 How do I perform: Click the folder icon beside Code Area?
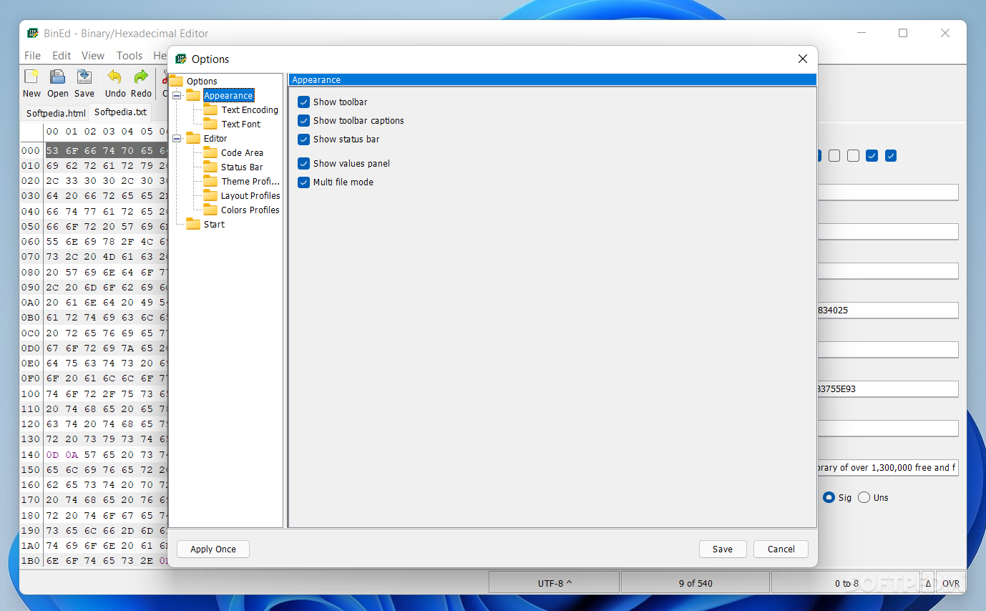point(210,152)
